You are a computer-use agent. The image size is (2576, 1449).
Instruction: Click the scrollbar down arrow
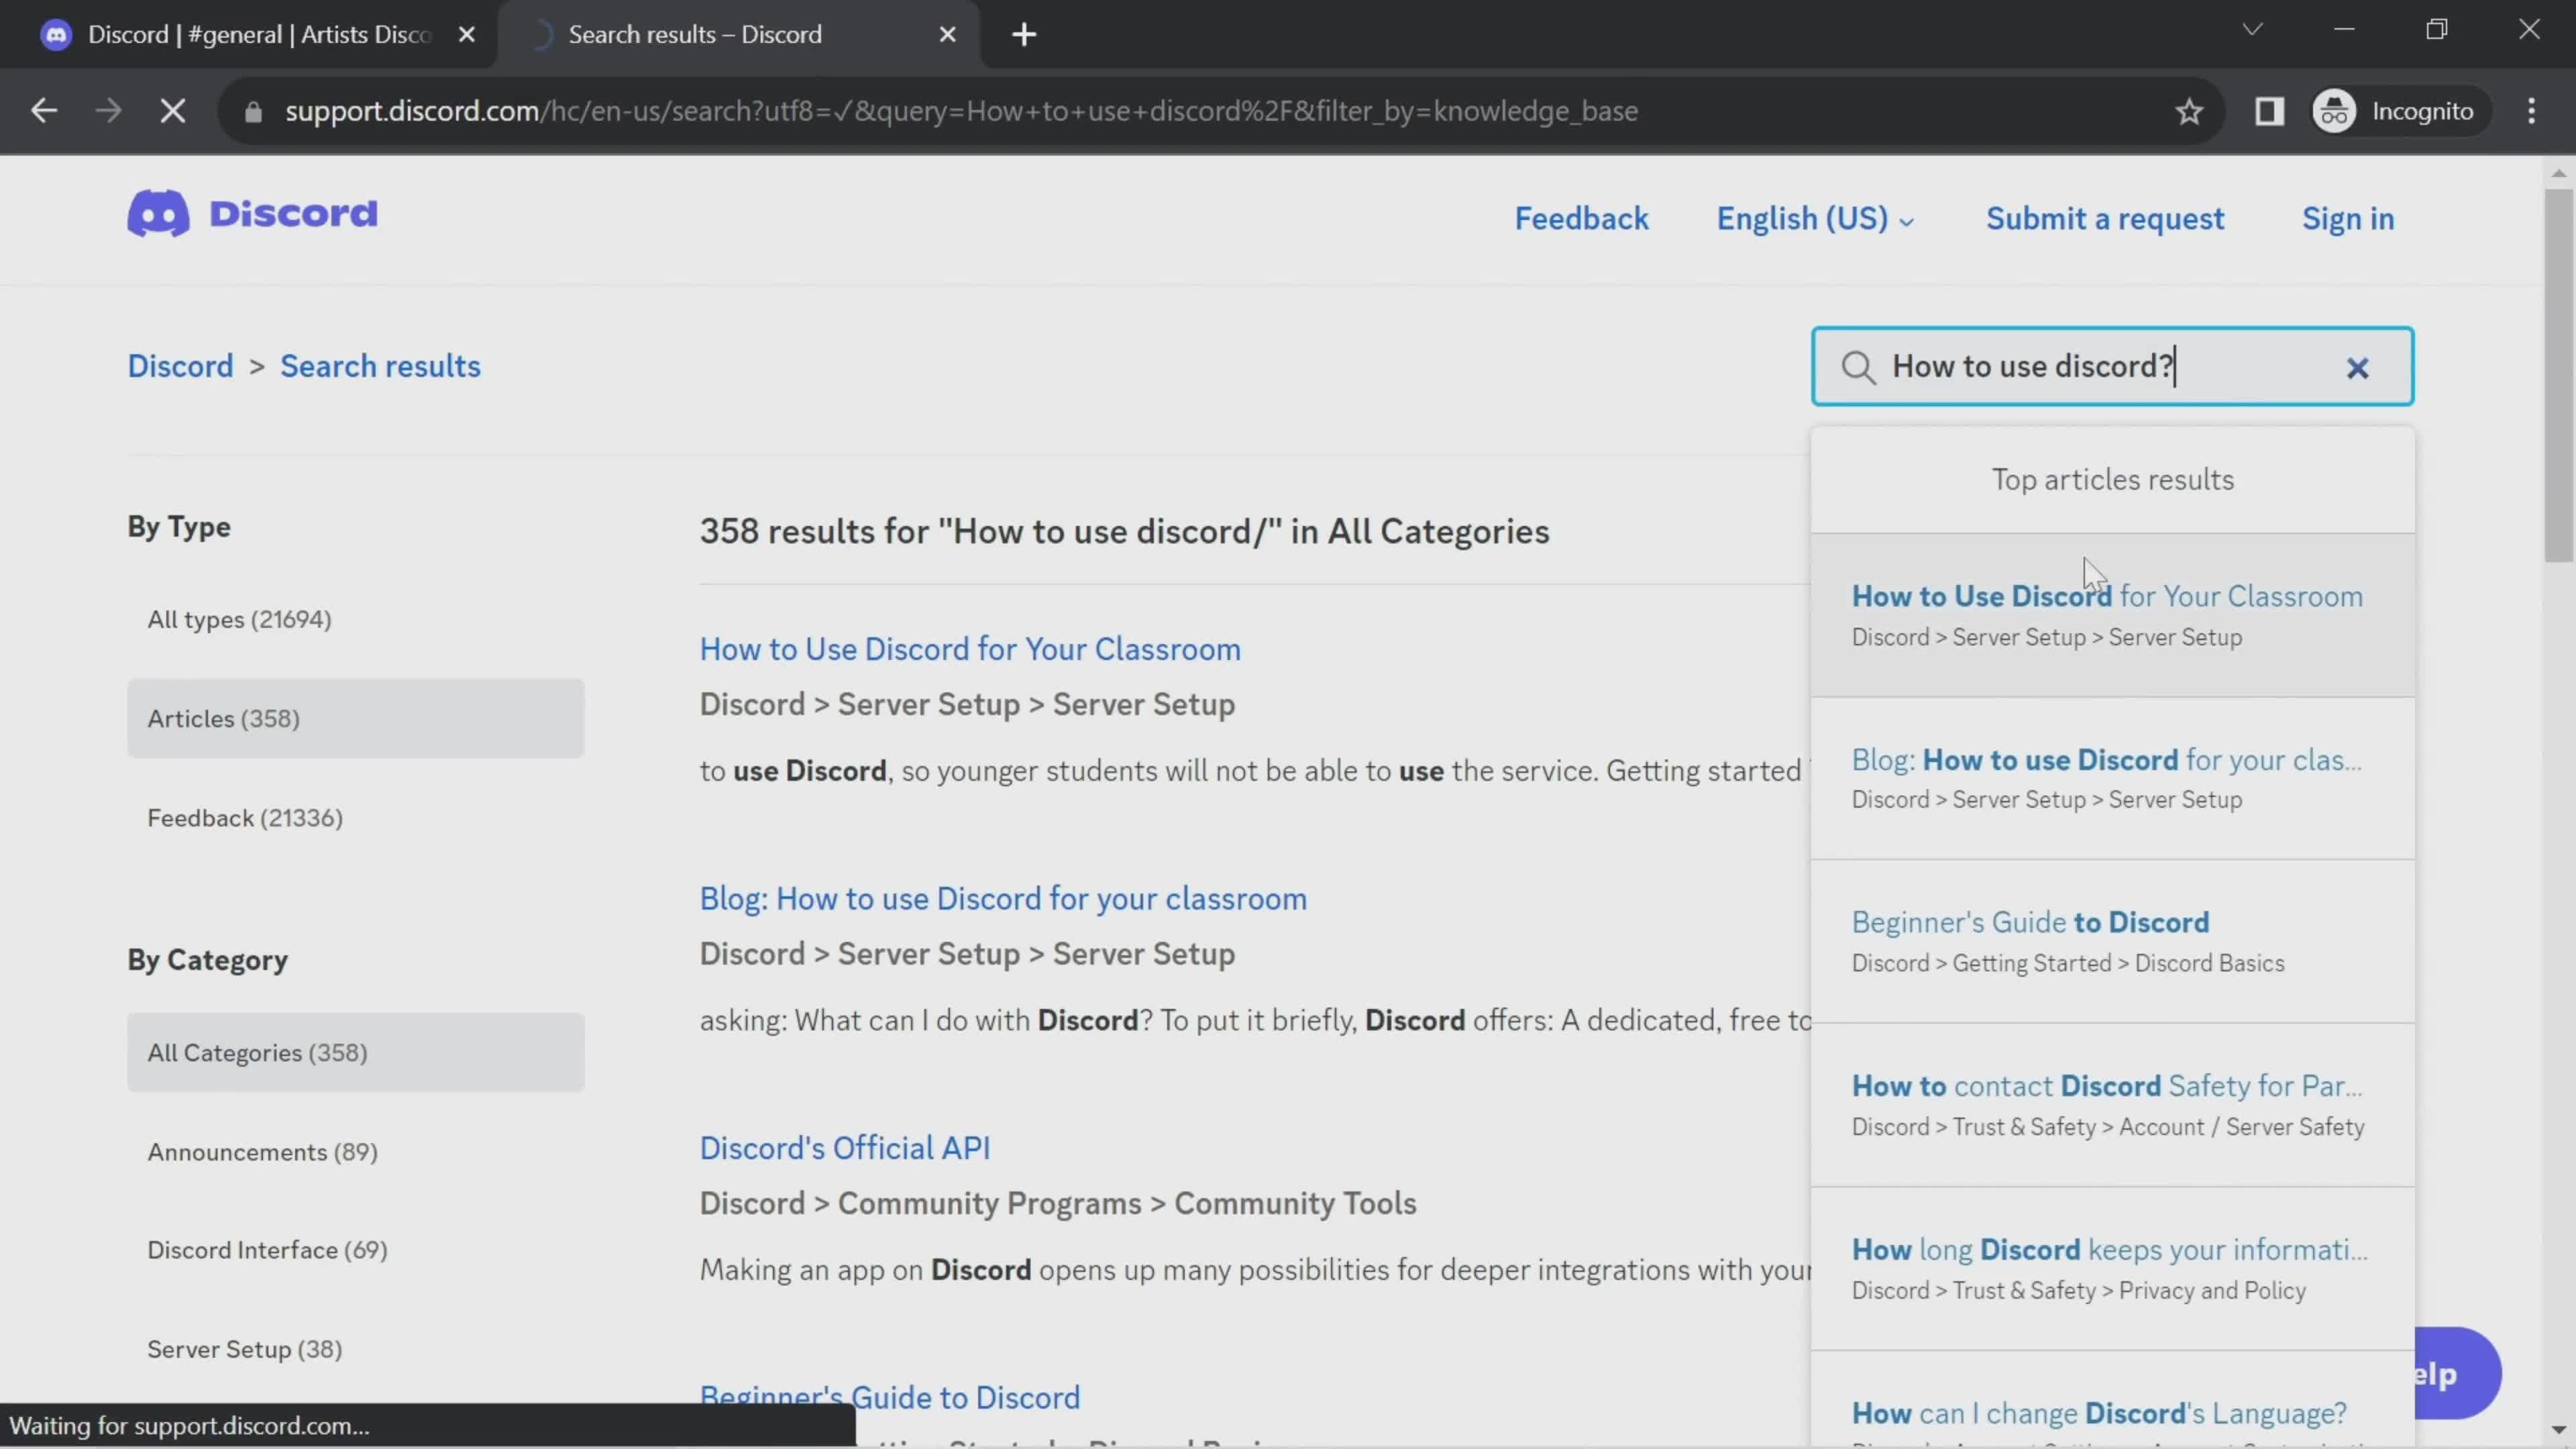click(x=2558, y=1431)
